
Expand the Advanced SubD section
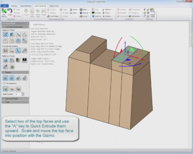[x=15, y=99]
